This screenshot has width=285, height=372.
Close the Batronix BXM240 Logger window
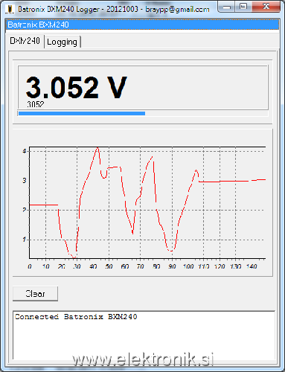pyautogui.click(x=266, y=7)
